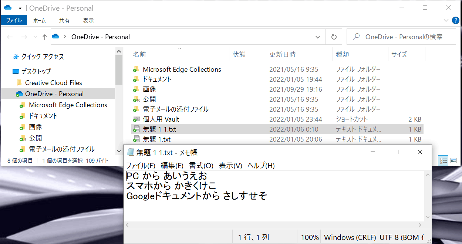Click the クイック アクセス star icon
Viewport: 462px width, 244px height.
16,57
